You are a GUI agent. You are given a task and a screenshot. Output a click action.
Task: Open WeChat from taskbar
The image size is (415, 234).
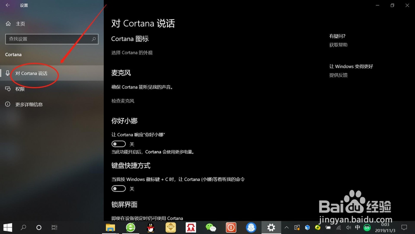tap(211, 227)
